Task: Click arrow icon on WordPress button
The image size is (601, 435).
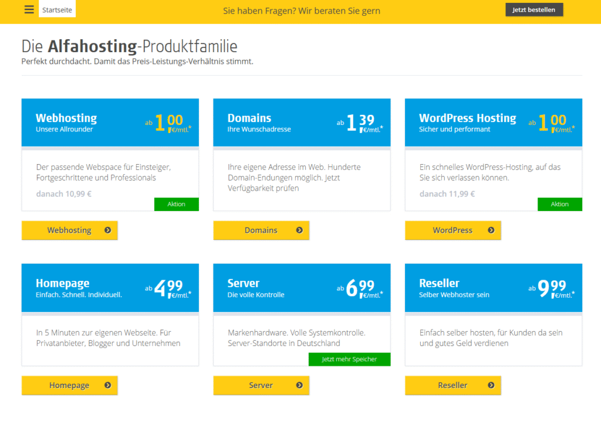Action: pos(491,230)
